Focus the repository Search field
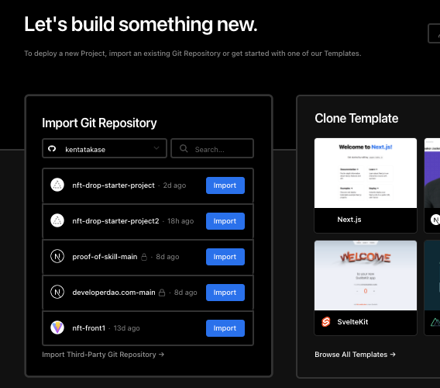 click(212, 148)
